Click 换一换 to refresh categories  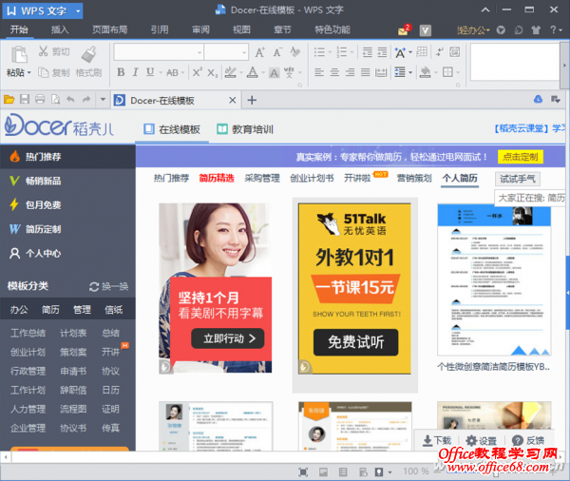click(109, 286)
